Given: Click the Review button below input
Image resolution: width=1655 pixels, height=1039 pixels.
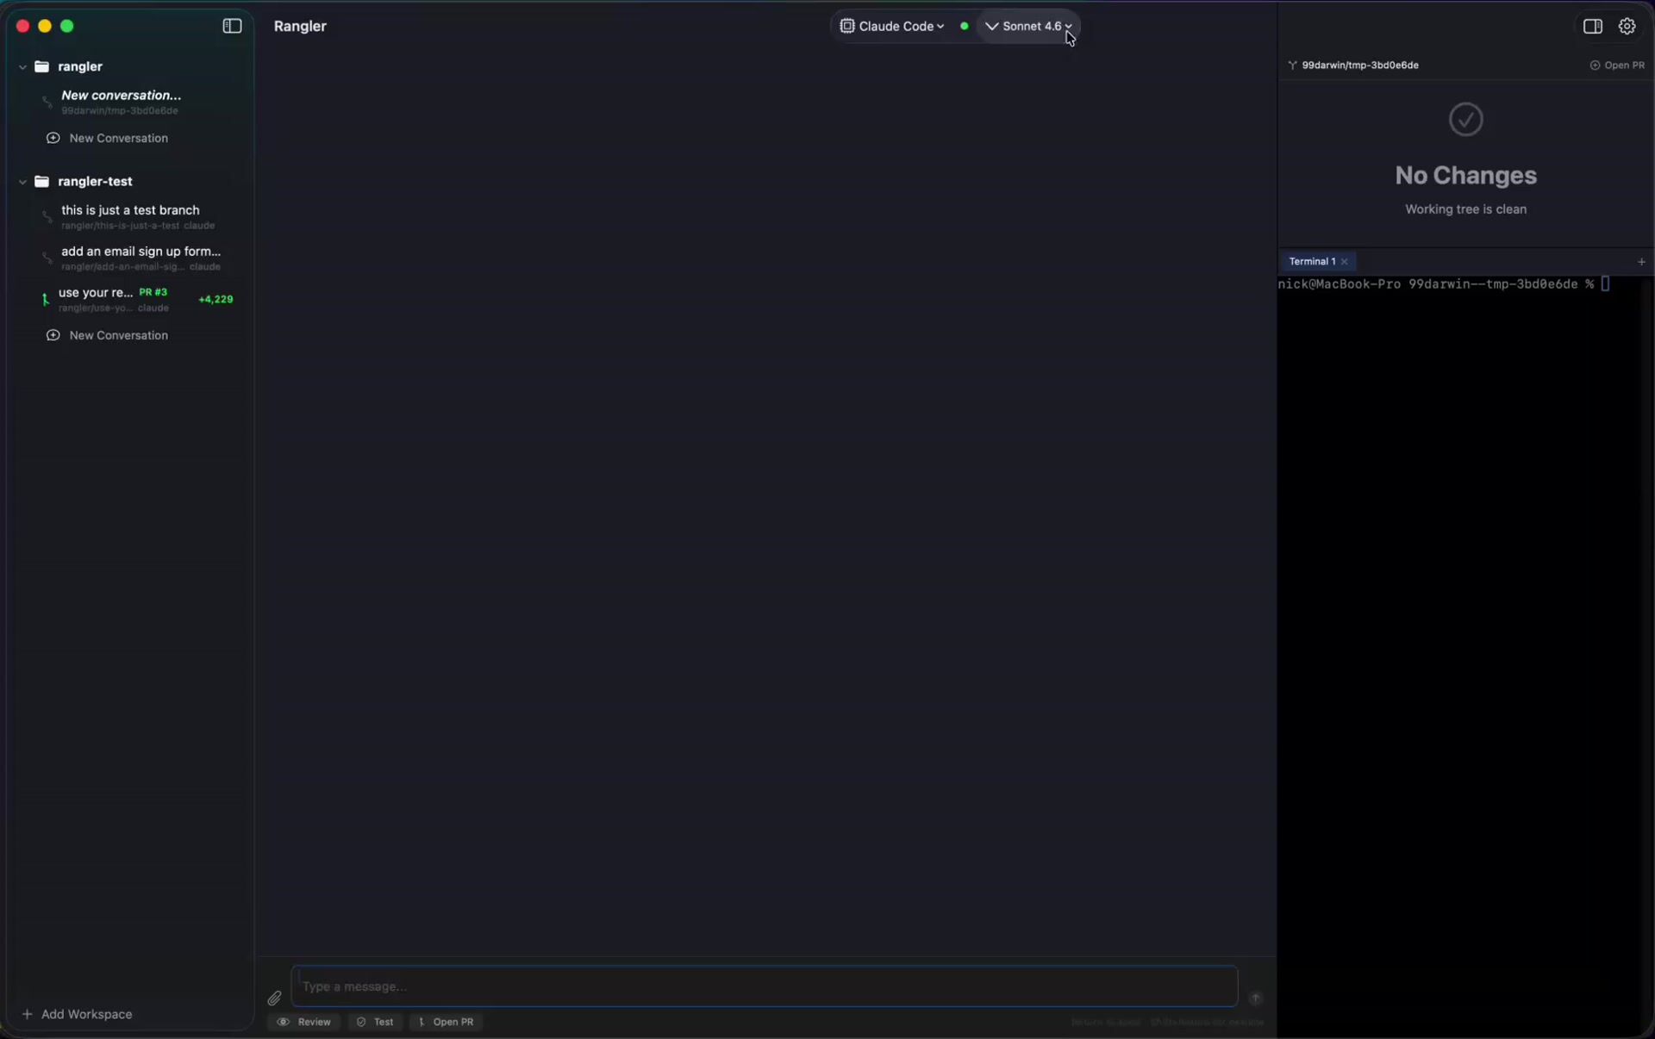Looking at the screenshot, I should (304, 1022).
